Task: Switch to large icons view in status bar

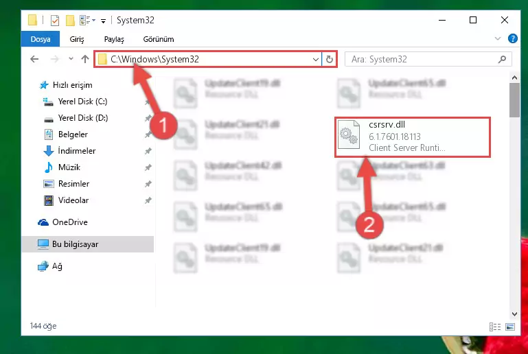Action: [510, 327]
